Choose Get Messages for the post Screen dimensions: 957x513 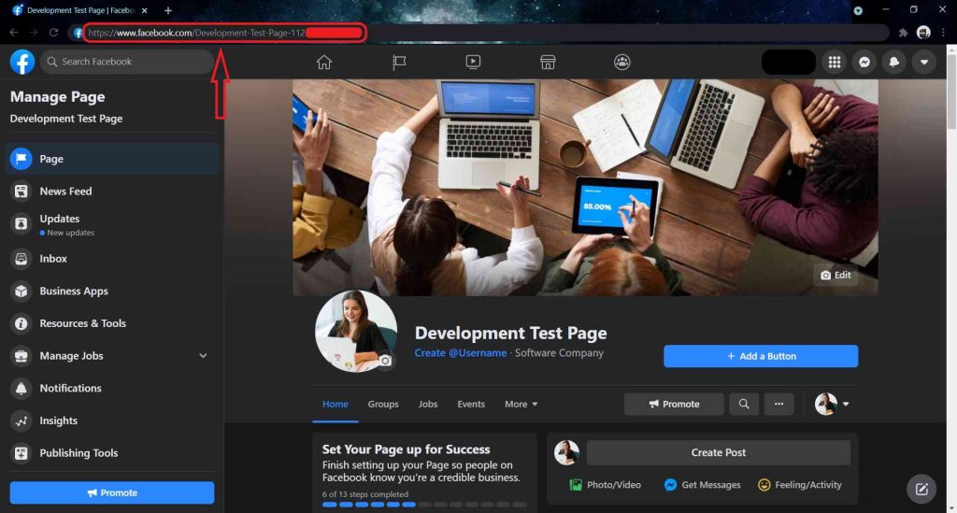[702, 485]
